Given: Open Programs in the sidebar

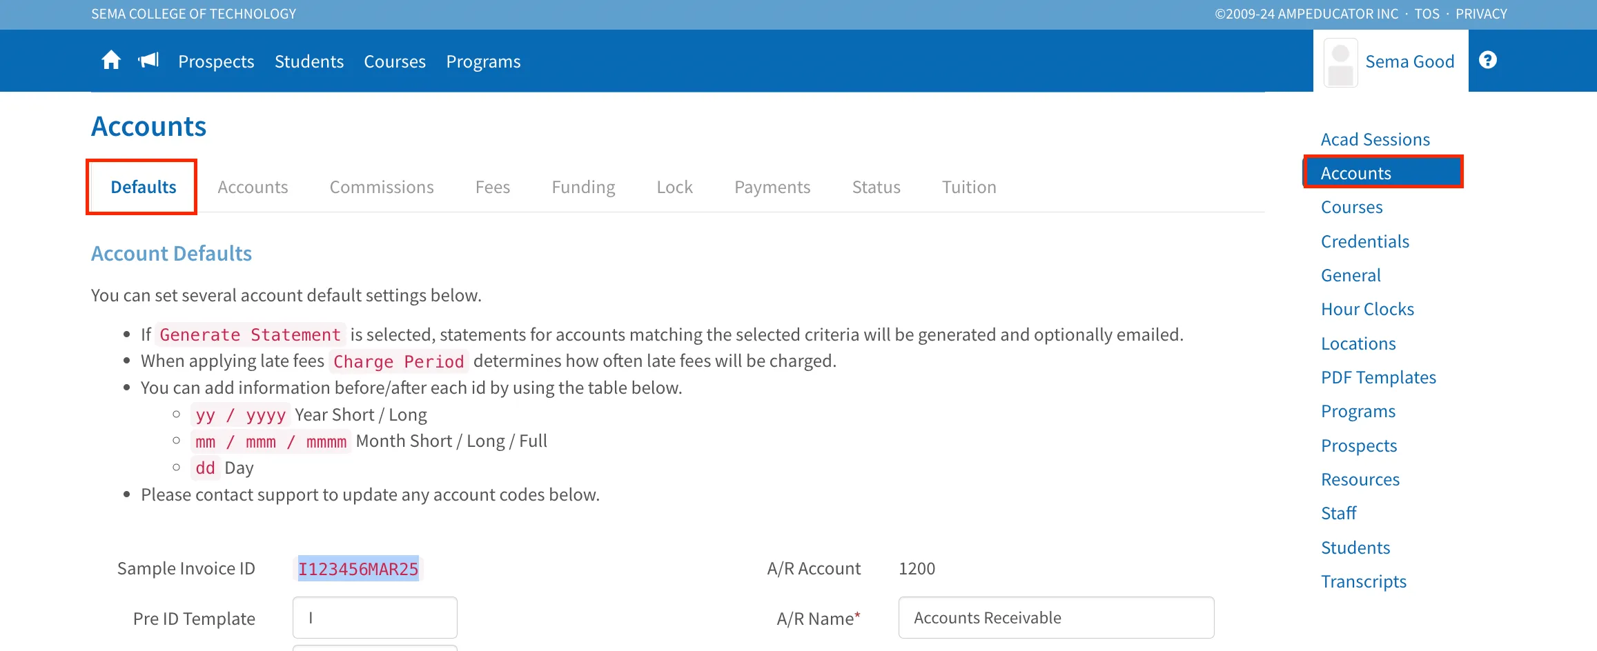Looking at the screenshot, I should (x=1358, y=411).
